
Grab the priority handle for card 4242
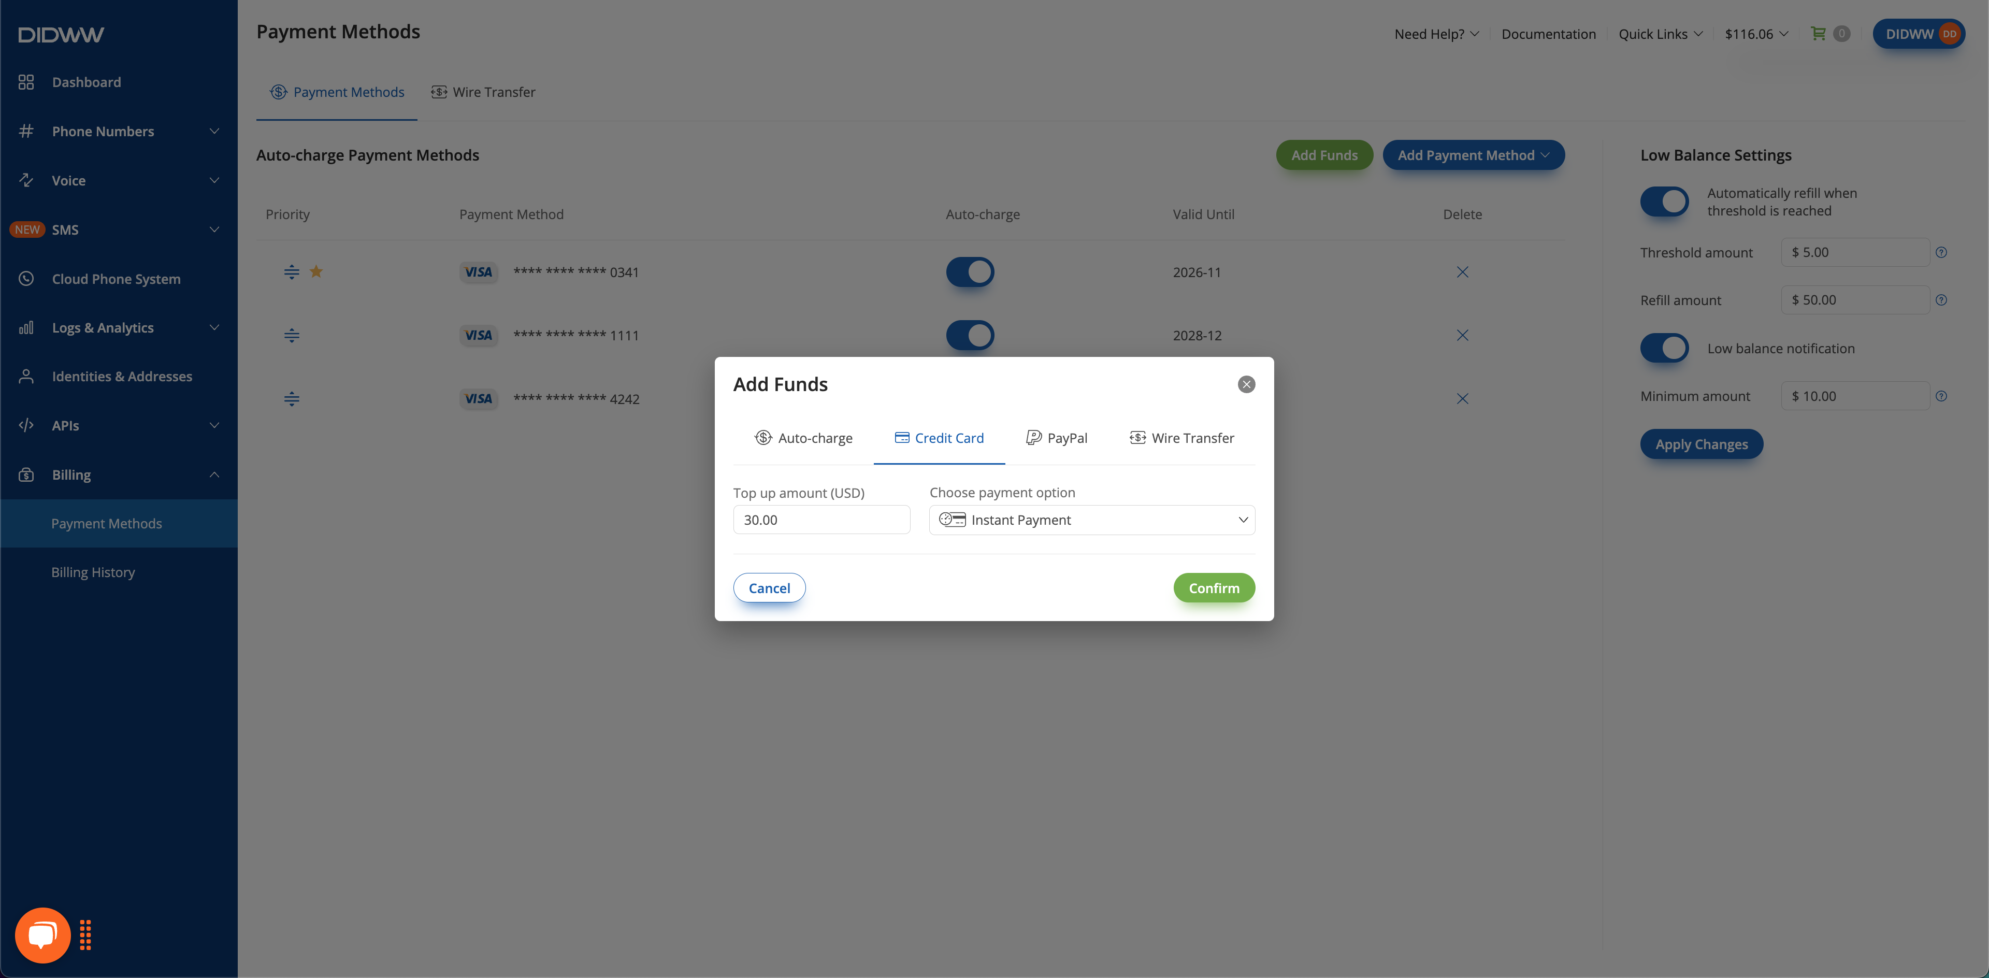coord(291,398)
